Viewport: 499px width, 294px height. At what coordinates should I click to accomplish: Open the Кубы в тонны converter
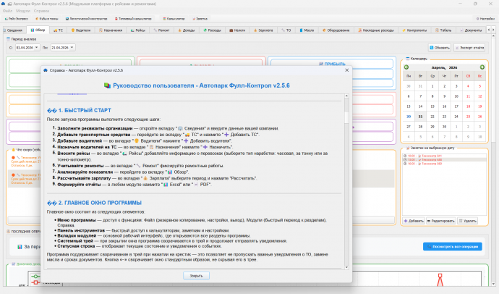pos(47,19)
